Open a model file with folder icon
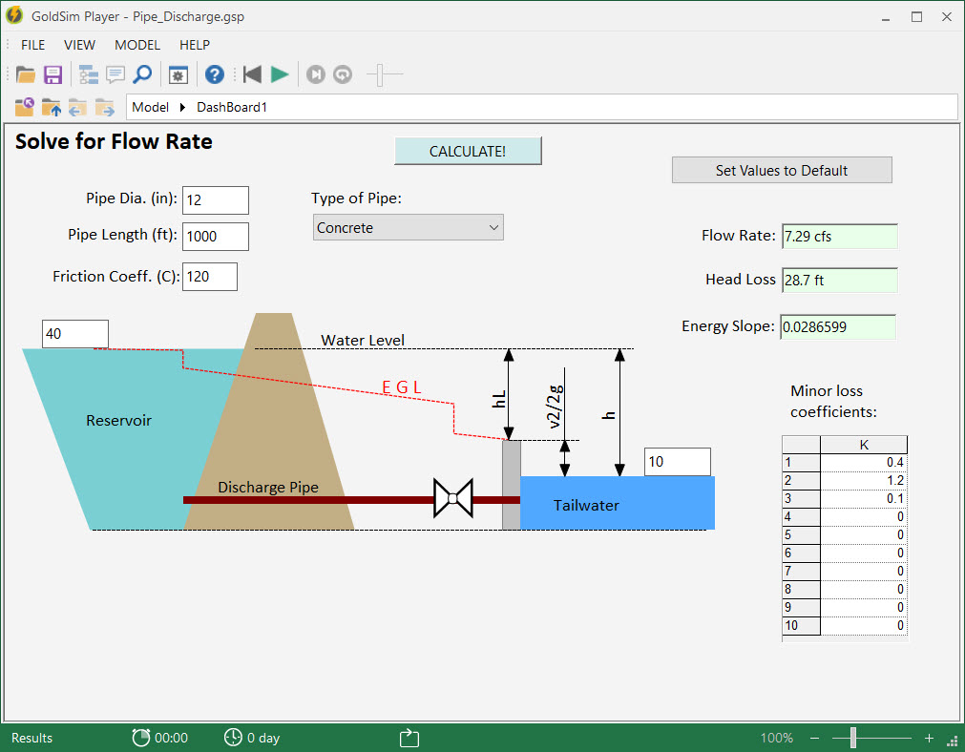This screenshot has width=965, height=752. tap(25, 74)
